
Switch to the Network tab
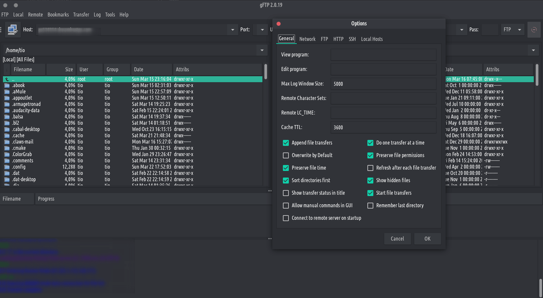307,39
